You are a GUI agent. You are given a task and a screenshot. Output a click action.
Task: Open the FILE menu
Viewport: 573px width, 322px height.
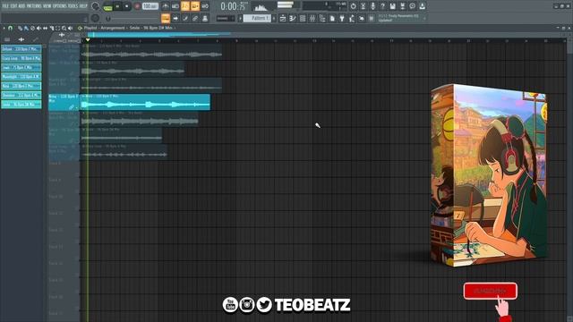pyautogui.click(x=6, y=6)
